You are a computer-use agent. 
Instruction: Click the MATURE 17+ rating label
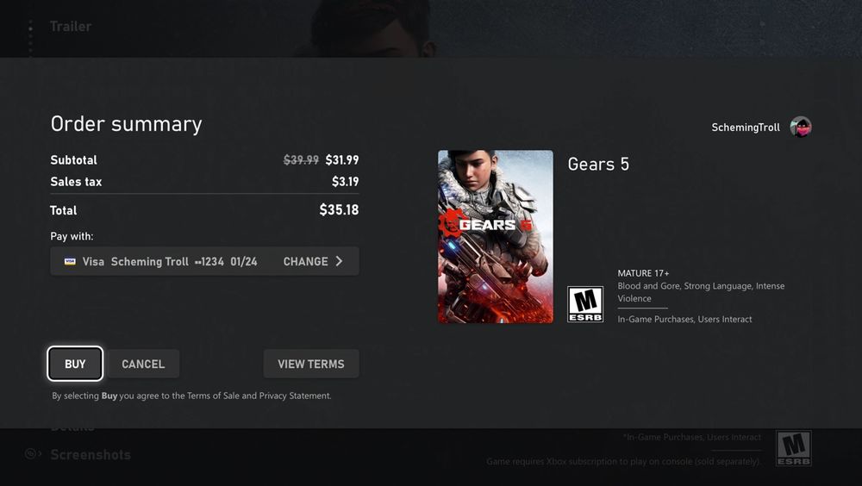(x=643, y=273)
